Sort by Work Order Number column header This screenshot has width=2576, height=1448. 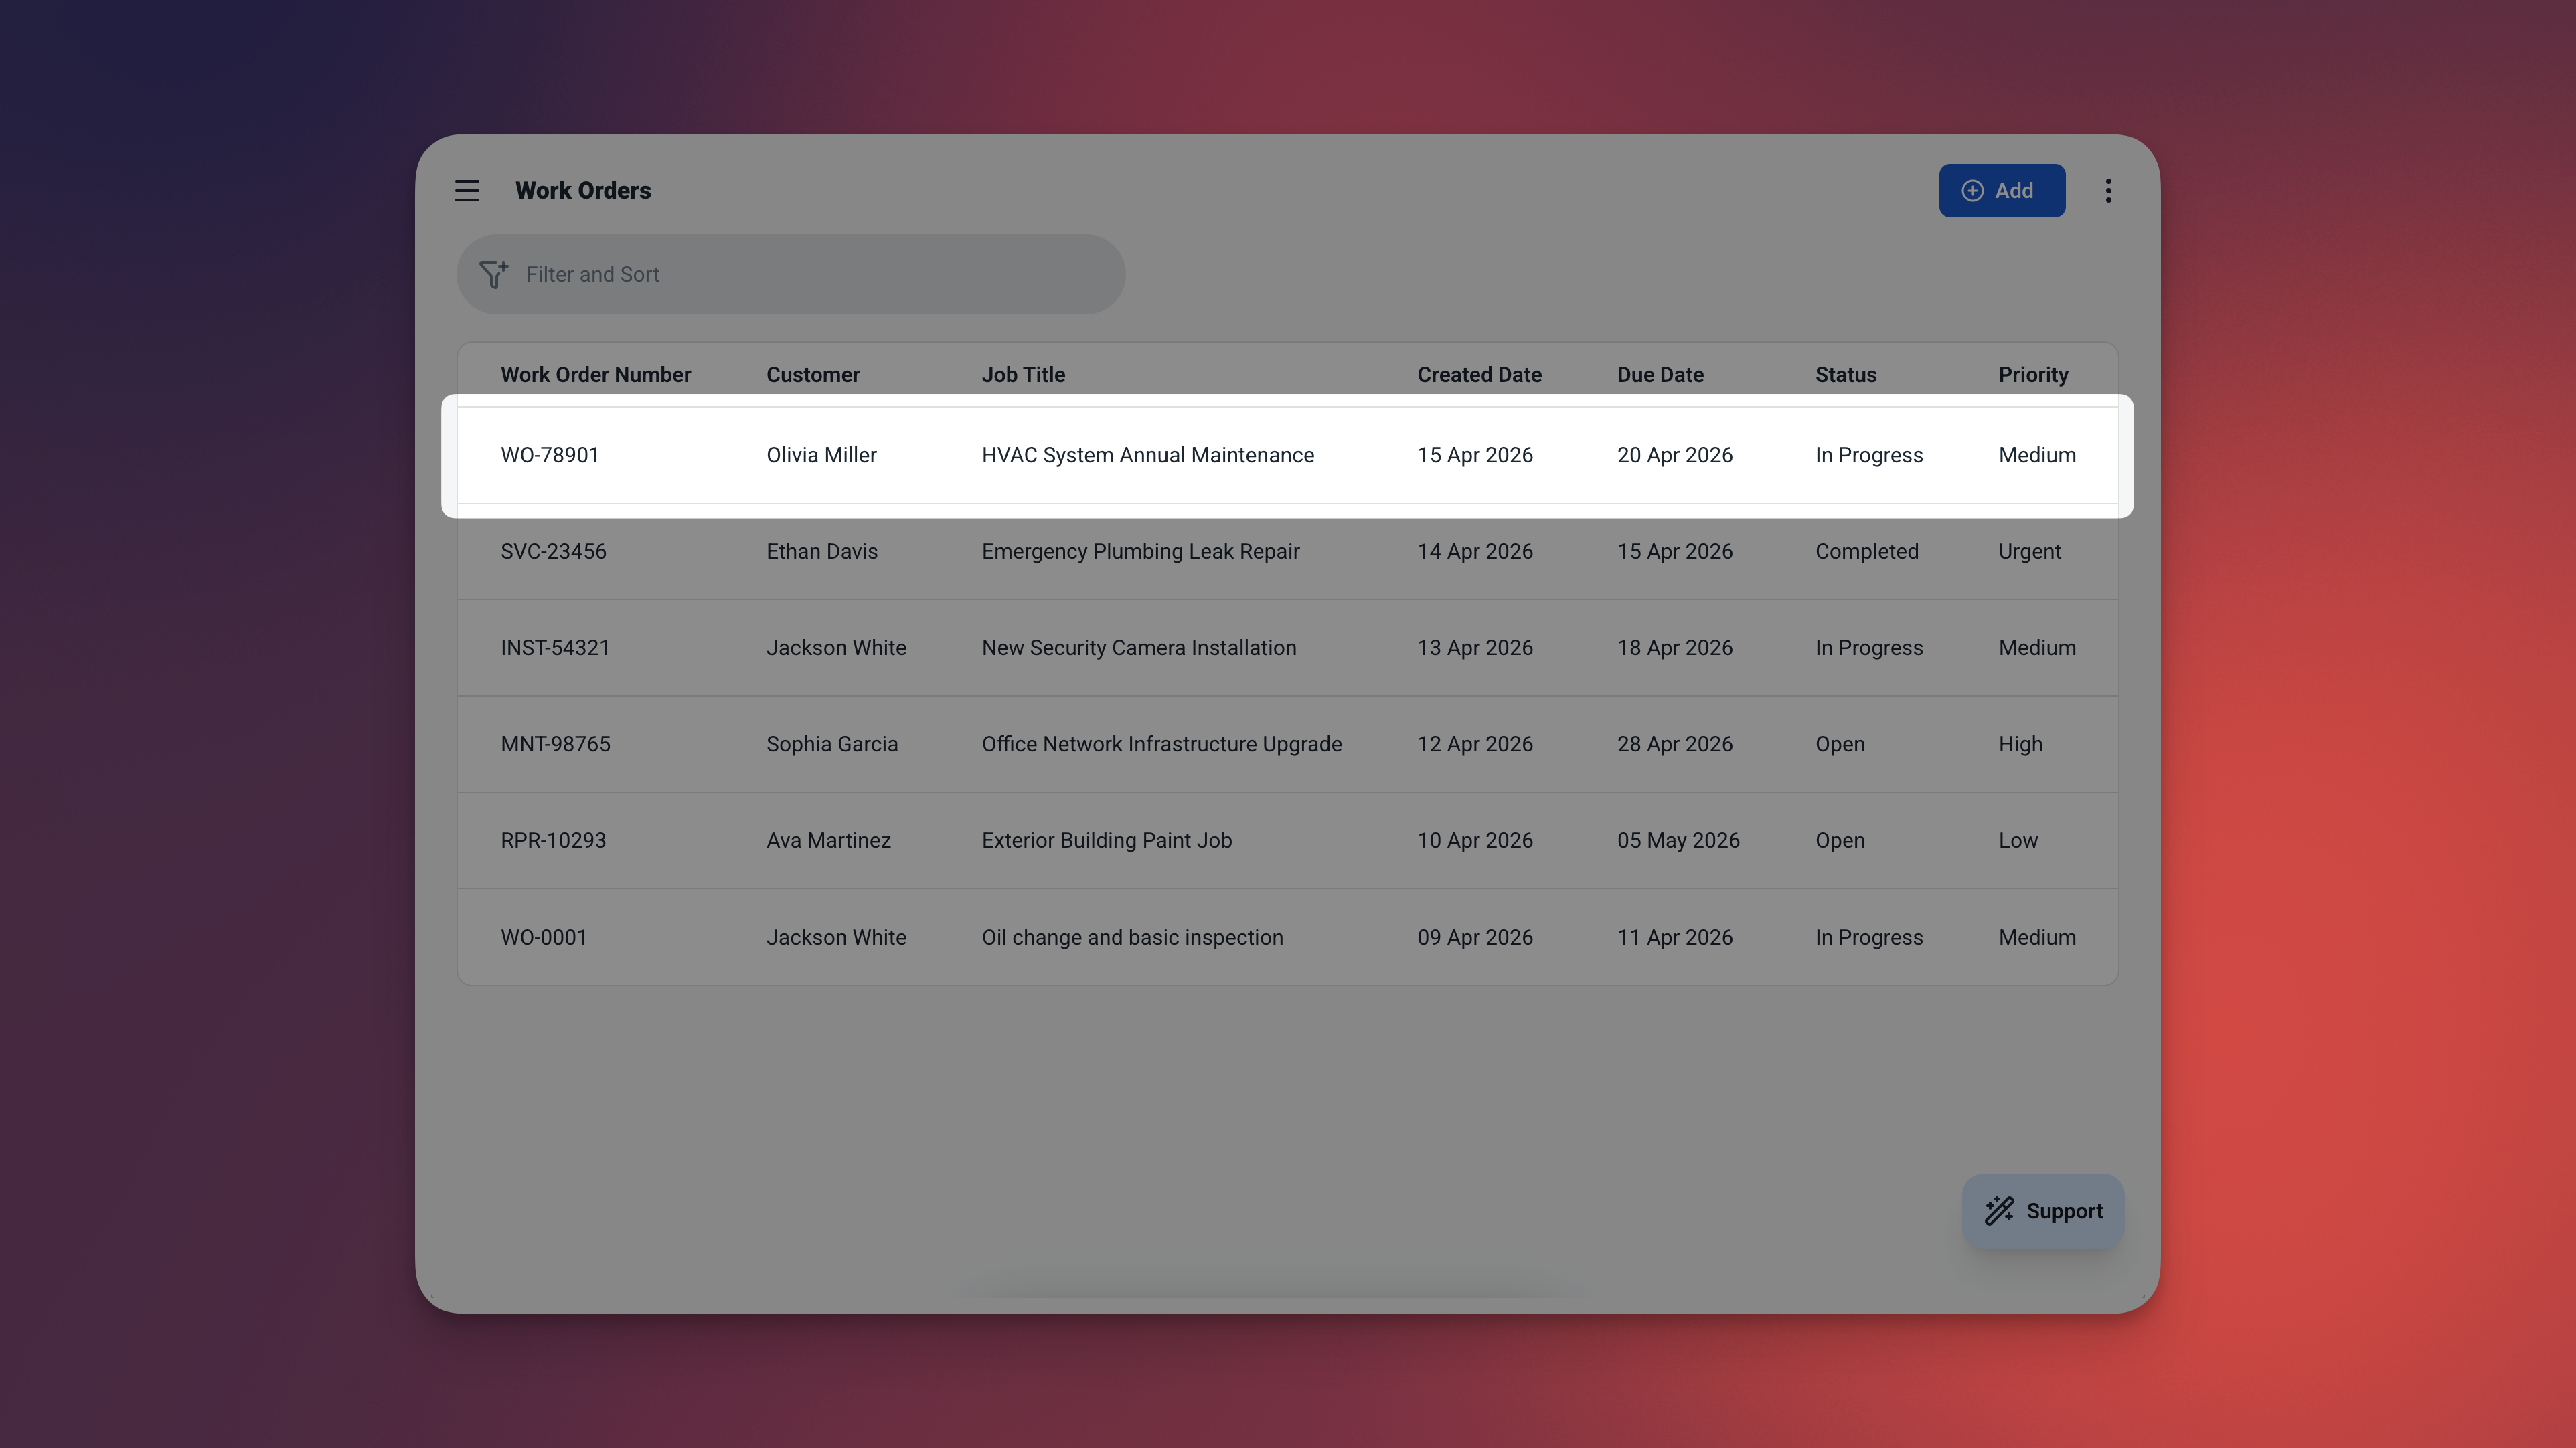click(595, 375)
